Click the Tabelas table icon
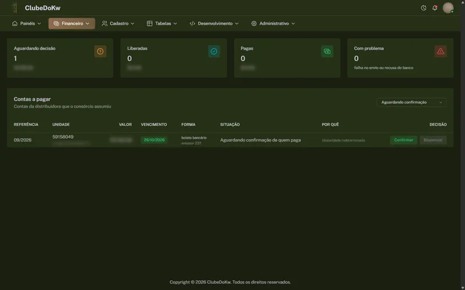Viewport: 465px width, 290px height. pos(149,23)
